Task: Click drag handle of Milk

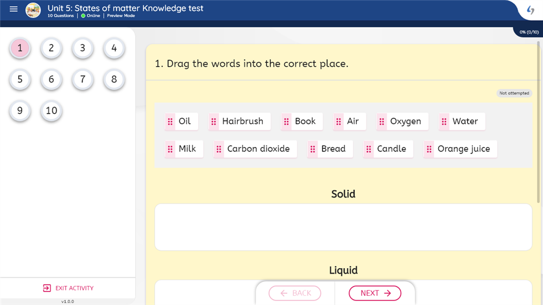Action: [x=170, y=149]
